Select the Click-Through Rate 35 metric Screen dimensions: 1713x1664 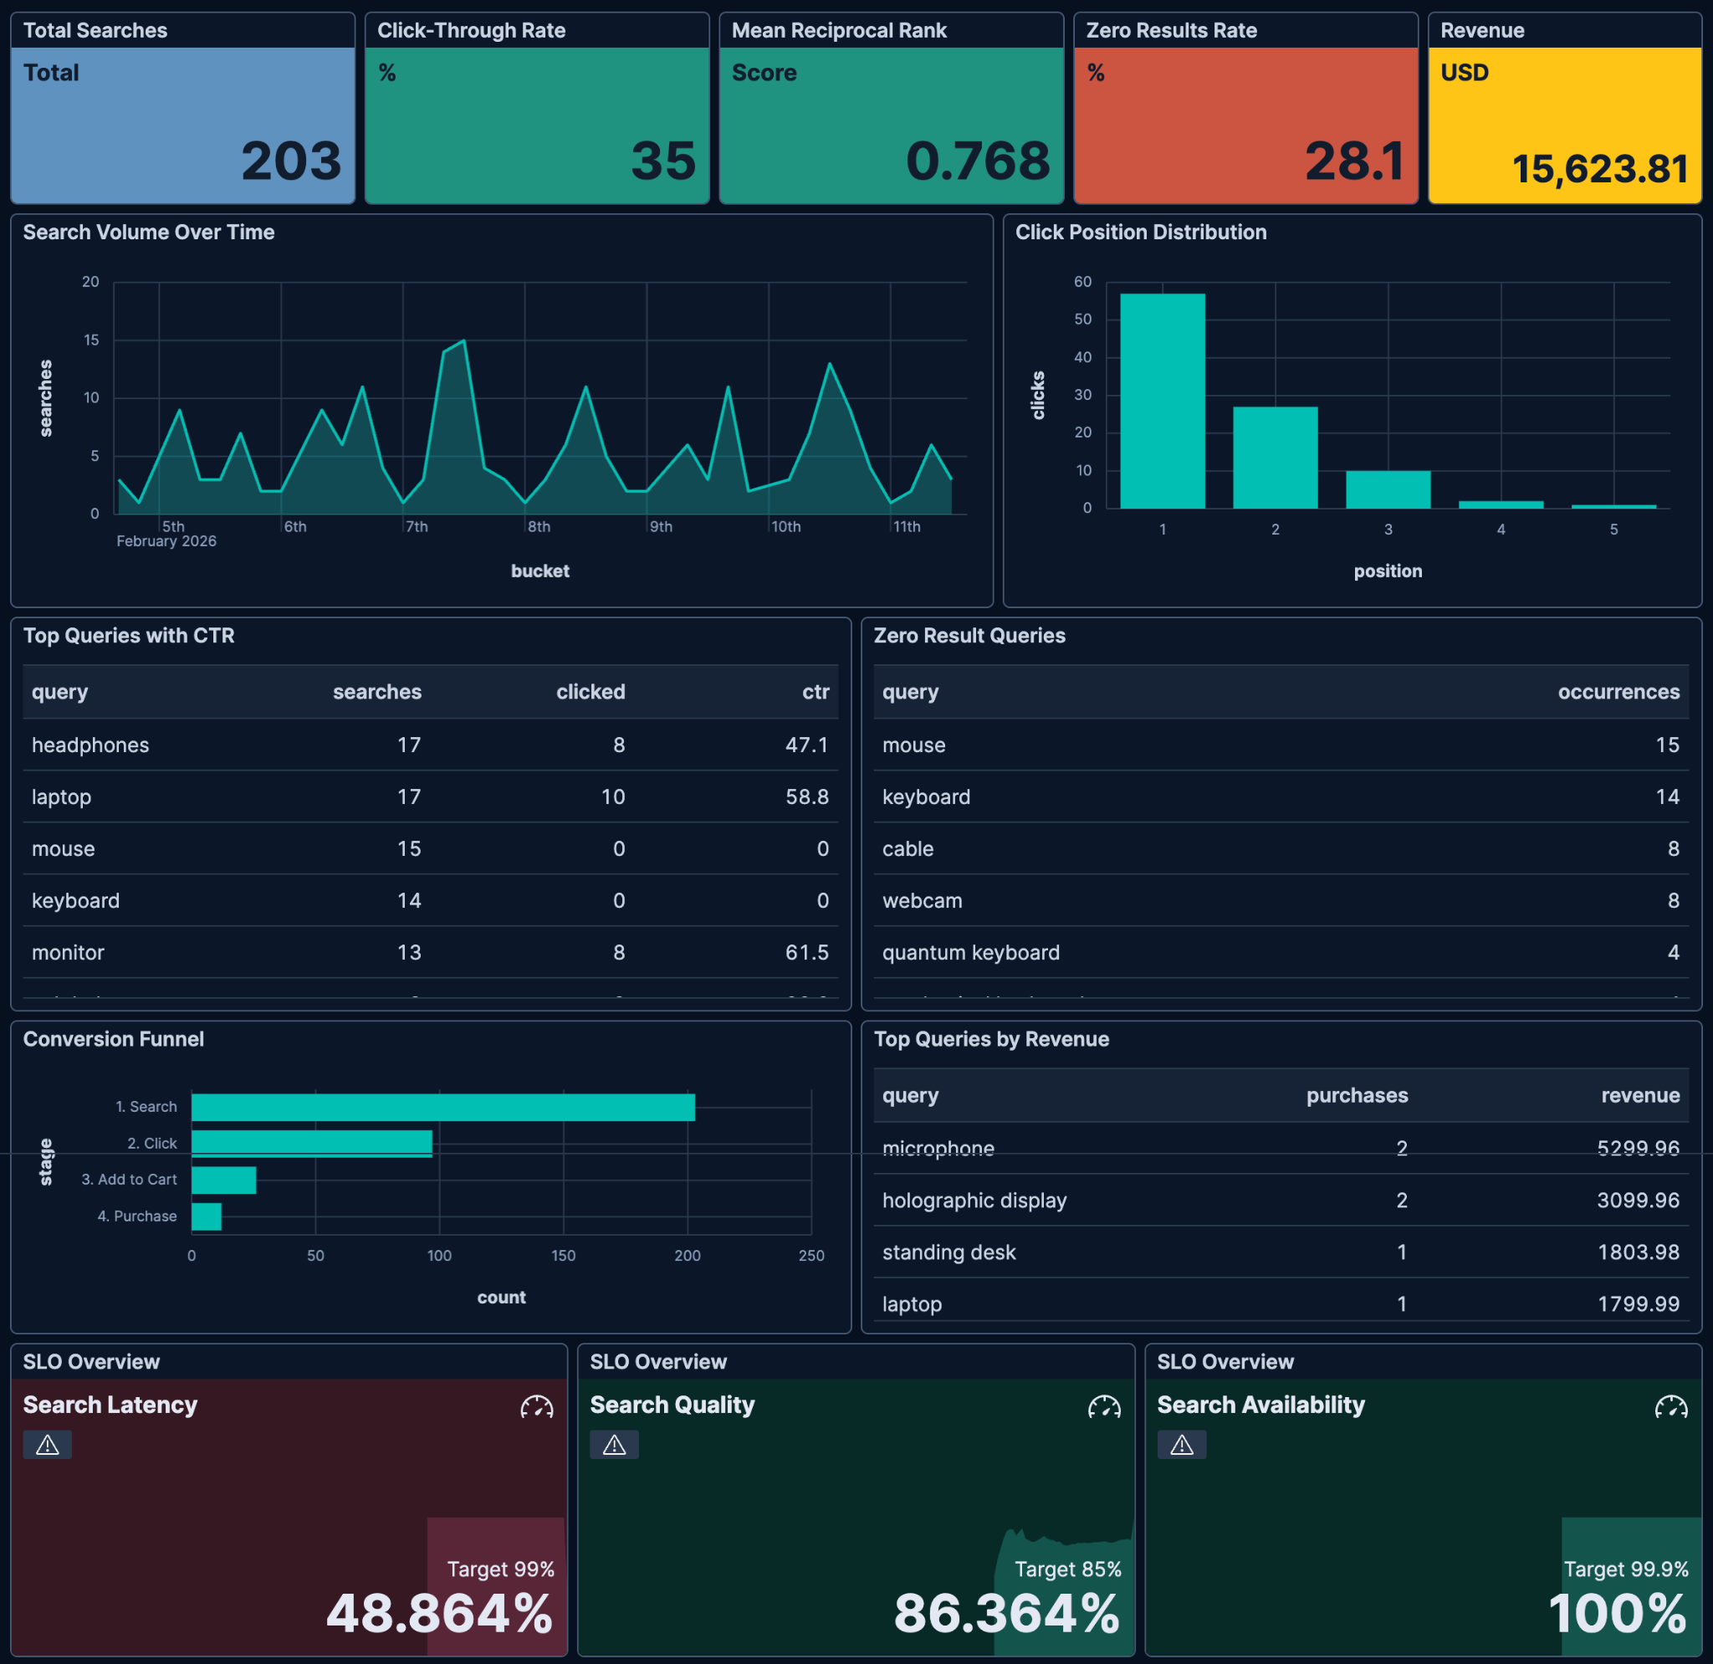click(x=537, y=125)
